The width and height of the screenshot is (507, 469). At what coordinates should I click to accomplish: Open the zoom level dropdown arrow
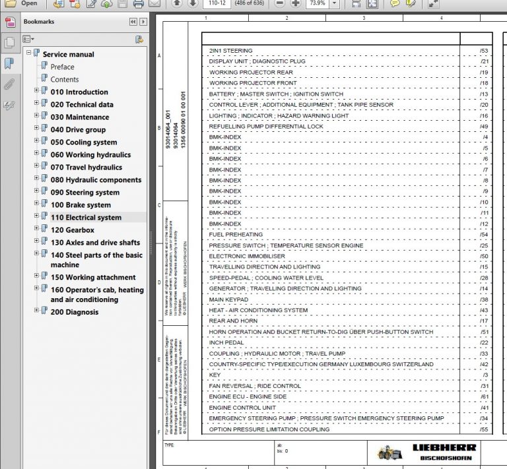(335, 3)
